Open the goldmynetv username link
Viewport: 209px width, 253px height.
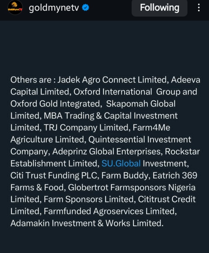pyautogui.click(x=54, y=8)
